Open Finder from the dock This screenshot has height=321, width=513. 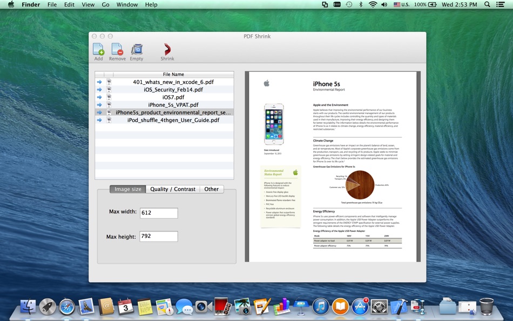click(28, 307)
